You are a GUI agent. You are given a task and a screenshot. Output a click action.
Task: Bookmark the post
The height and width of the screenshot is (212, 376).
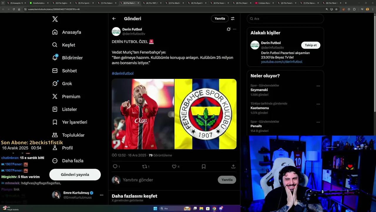coord(204,166)
